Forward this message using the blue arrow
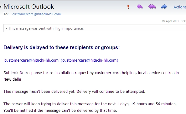The image size is (186, 114). click(164, 7)
